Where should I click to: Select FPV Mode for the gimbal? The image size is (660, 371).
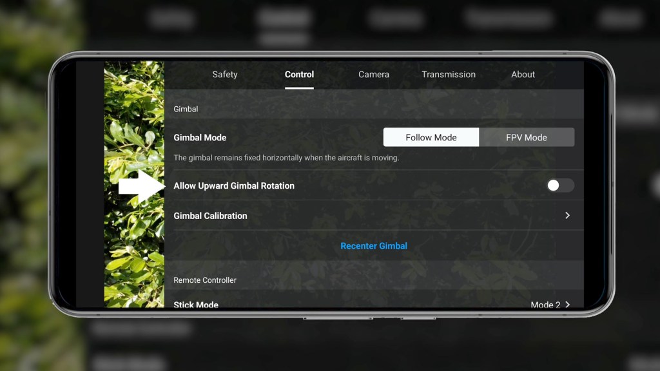526,137
